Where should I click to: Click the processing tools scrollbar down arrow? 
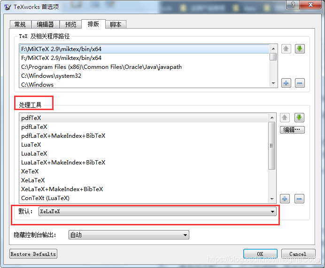pos(272,199)
